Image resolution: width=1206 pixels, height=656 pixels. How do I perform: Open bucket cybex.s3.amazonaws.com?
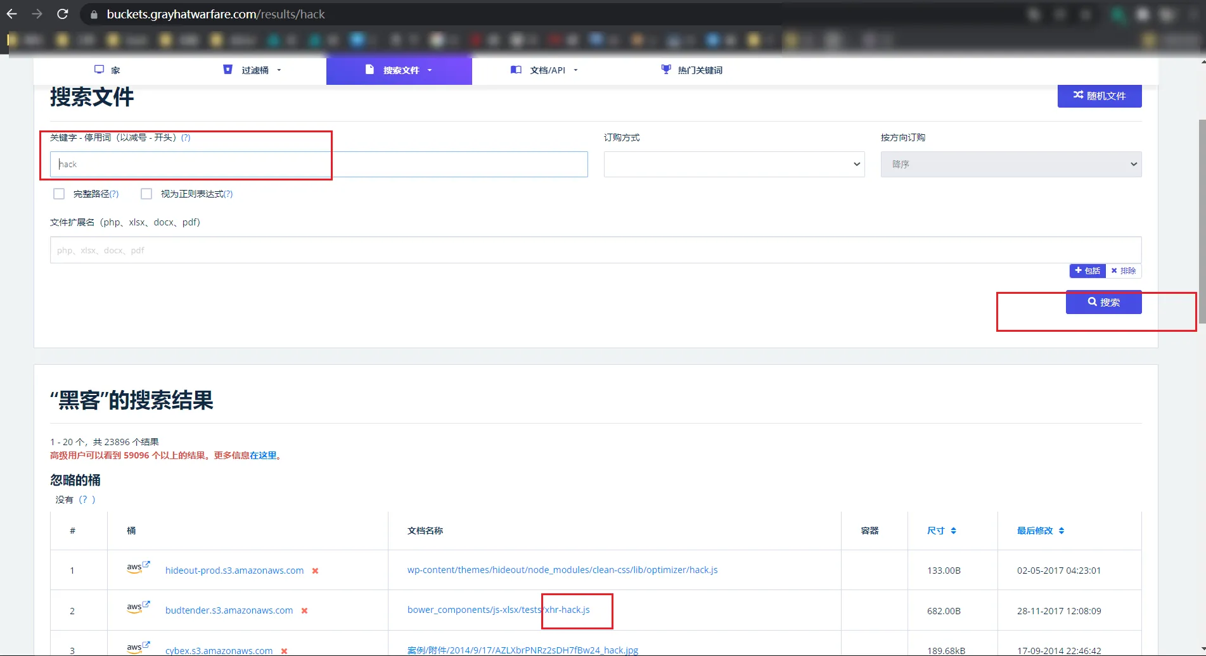219,650
